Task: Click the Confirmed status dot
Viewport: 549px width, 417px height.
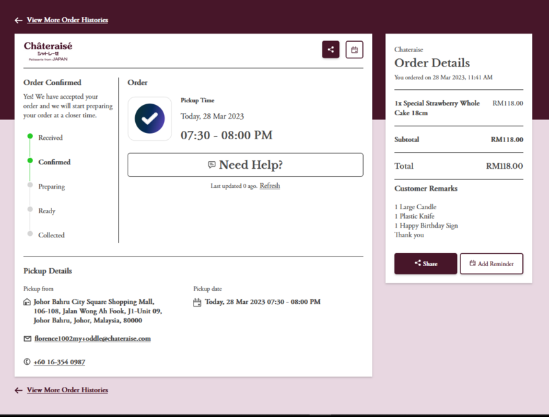Action: 30,160
